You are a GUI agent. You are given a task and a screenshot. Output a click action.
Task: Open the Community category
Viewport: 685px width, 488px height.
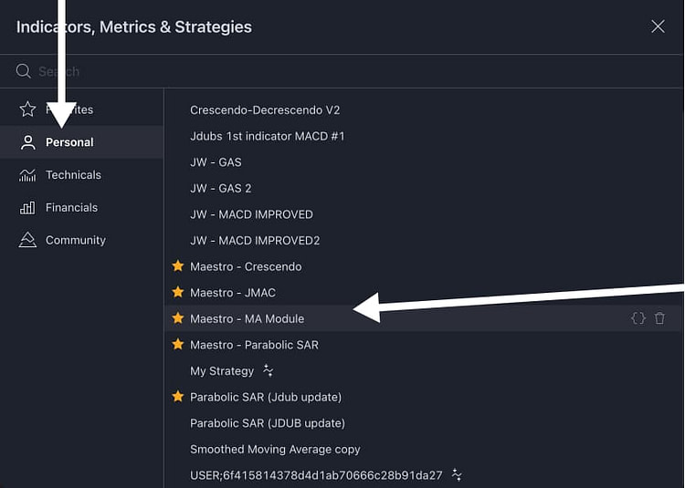pyautogui.click(x=76, y=240)
